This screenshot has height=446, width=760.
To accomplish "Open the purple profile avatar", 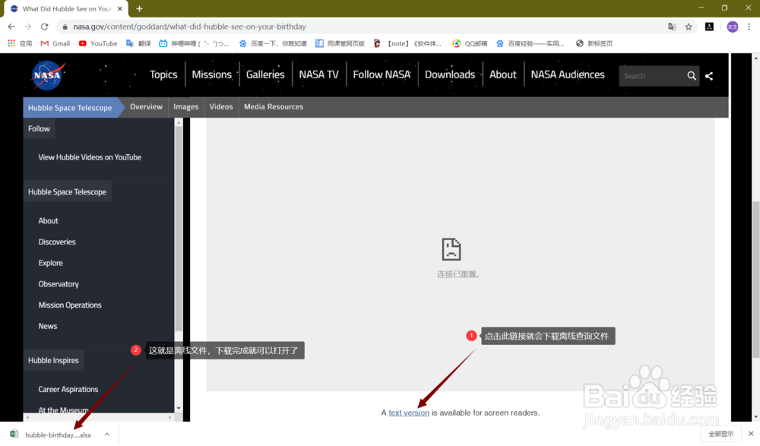I will pyautogui.click(x=733, y=27).
